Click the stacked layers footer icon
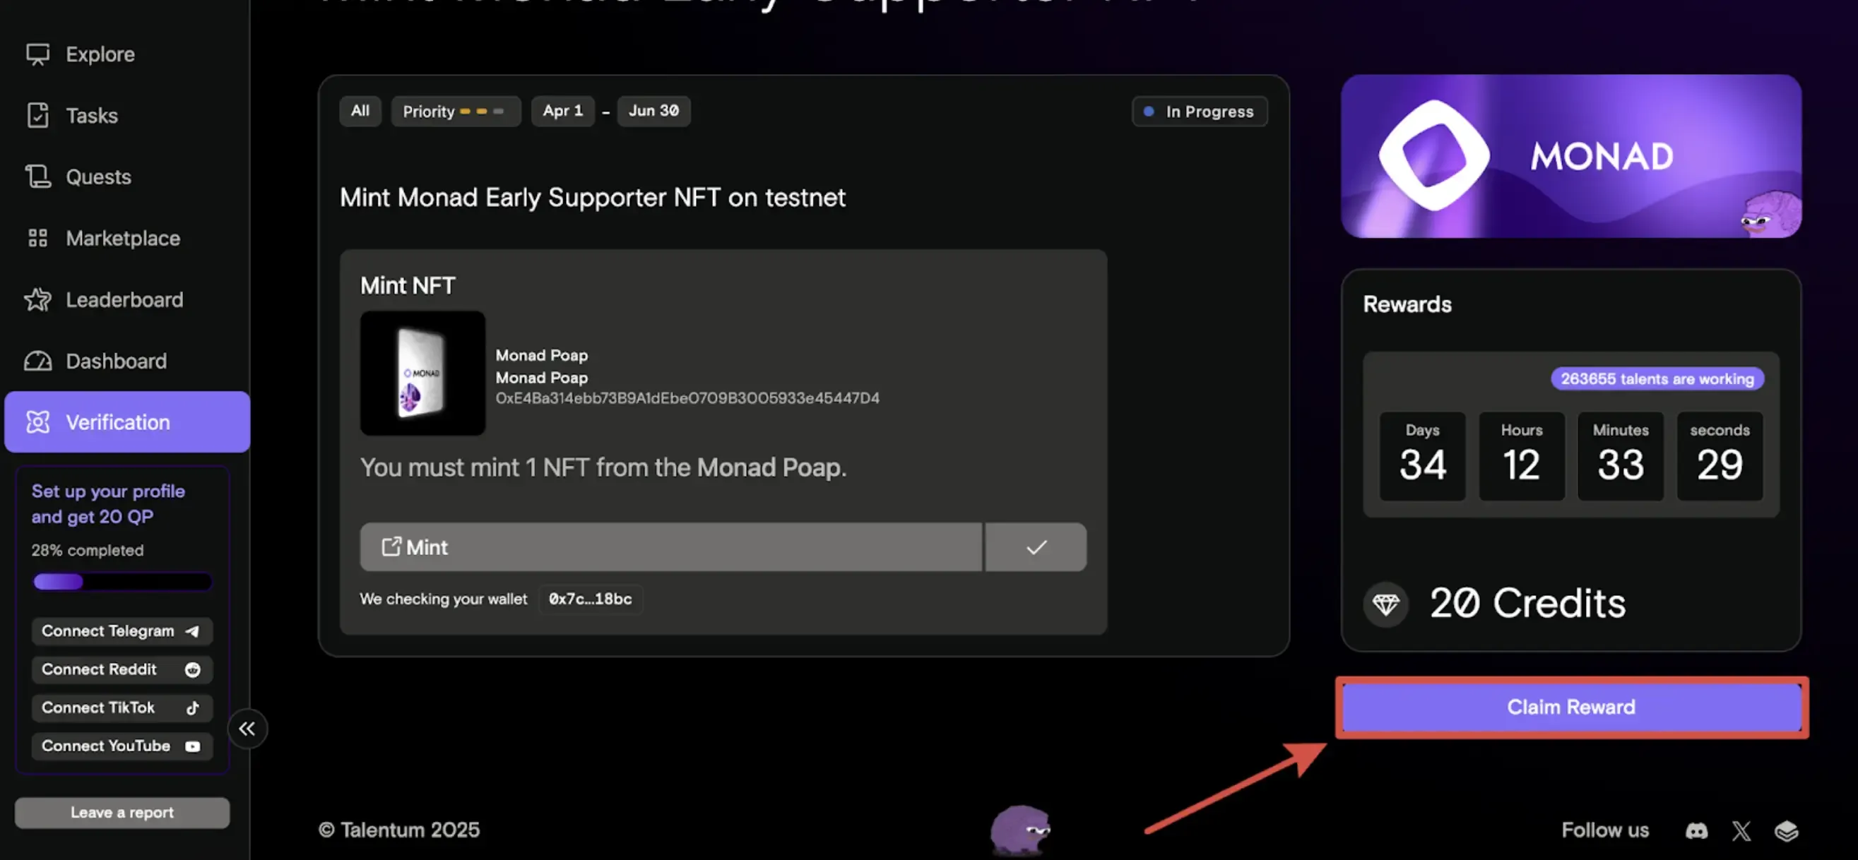 (1786, 830)
